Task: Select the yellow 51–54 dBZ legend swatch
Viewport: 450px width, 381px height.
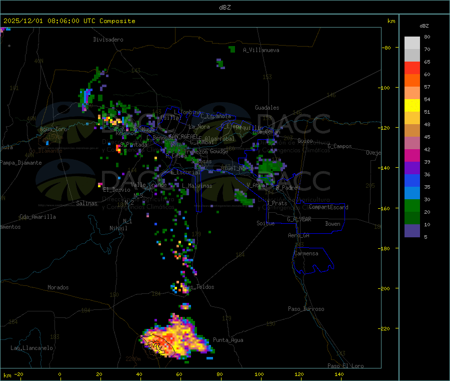Action: coord(412,106)
